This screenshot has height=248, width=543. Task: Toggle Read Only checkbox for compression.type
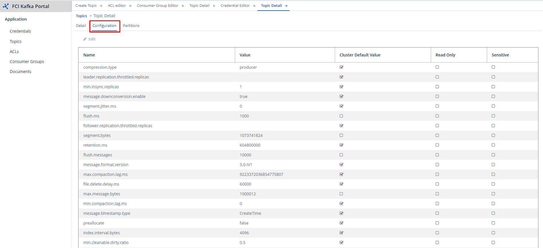(437, 67)
